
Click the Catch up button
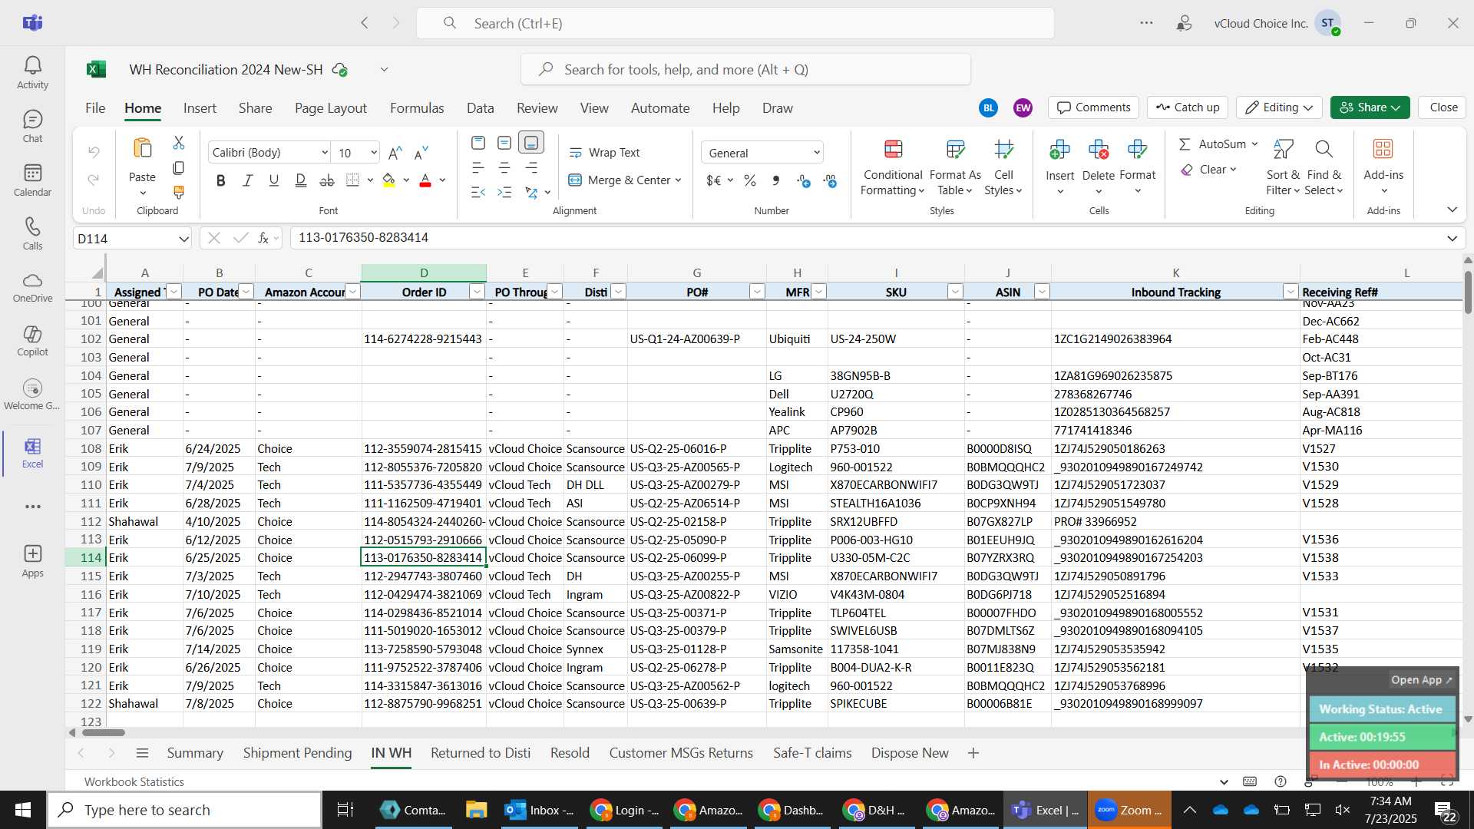point(1188,107)
